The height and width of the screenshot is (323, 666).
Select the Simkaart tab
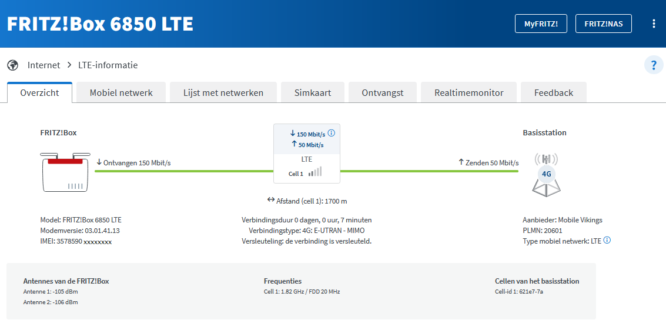(x=313, y=92)
